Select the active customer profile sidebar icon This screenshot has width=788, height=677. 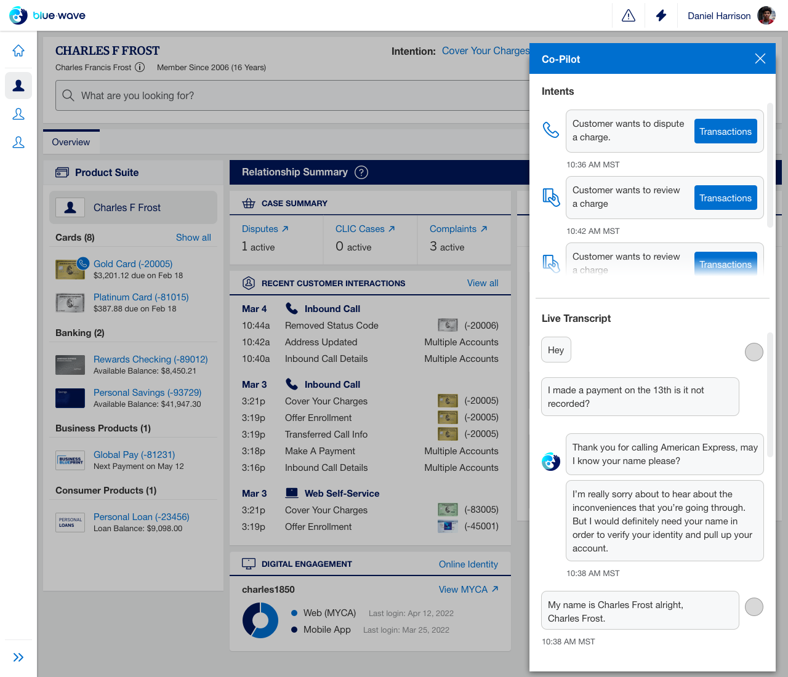18,86
